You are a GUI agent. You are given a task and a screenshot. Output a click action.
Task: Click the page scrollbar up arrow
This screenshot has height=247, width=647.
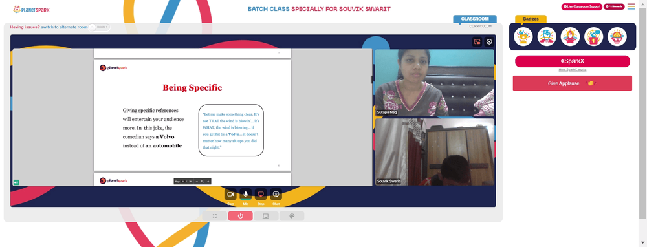(643, 3)
